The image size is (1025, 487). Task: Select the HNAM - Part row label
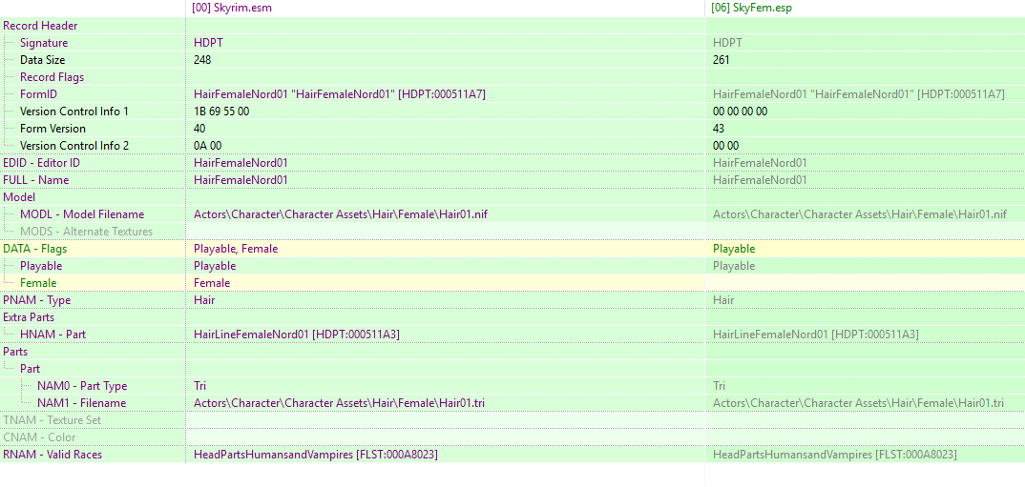point(52,335)
